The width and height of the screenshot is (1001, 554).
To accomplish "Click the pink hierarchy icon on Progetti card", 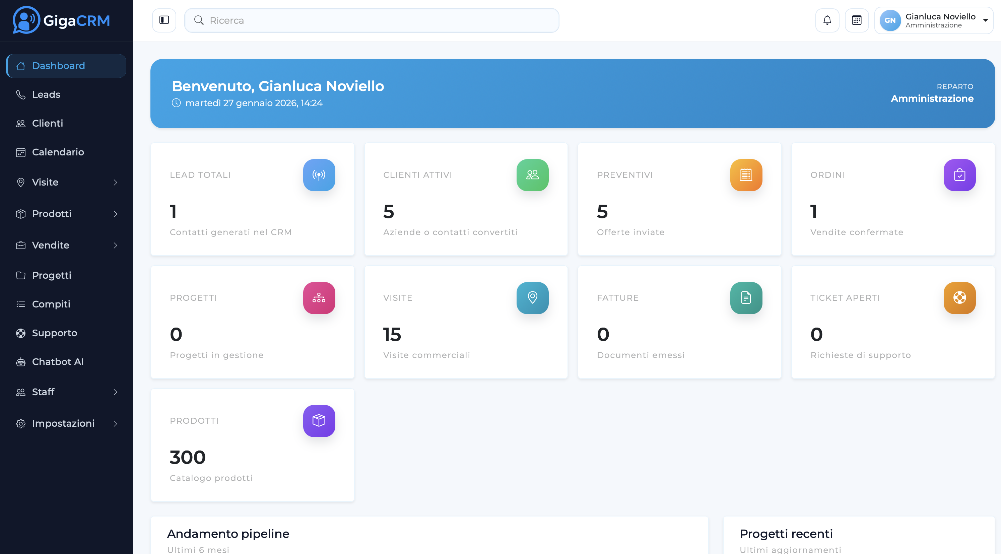I will pyautogui.click(x=319, y=298).
